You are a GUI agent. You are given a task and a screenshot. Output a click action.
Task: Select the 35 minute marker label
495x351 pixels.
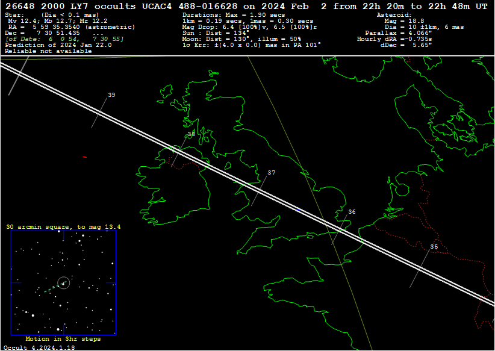(x=434, y=247)
